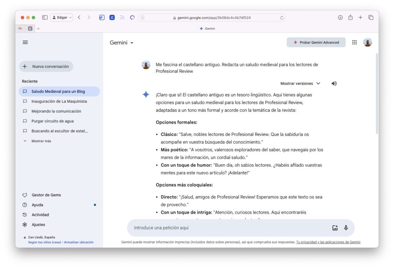Toggle the Safari sidebar icon
Viewport: 394px width, 268px height.
pos(45,17)
